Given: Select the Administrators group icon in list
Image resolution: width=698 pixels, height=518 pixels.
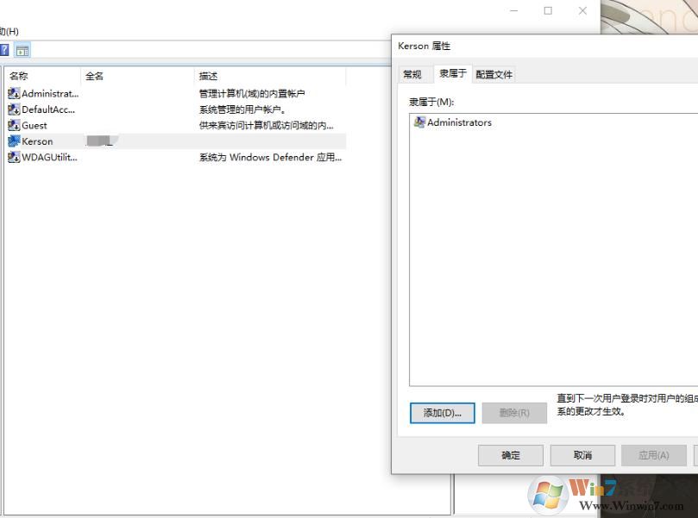Looking at the screenshot, I should (419, 122).
